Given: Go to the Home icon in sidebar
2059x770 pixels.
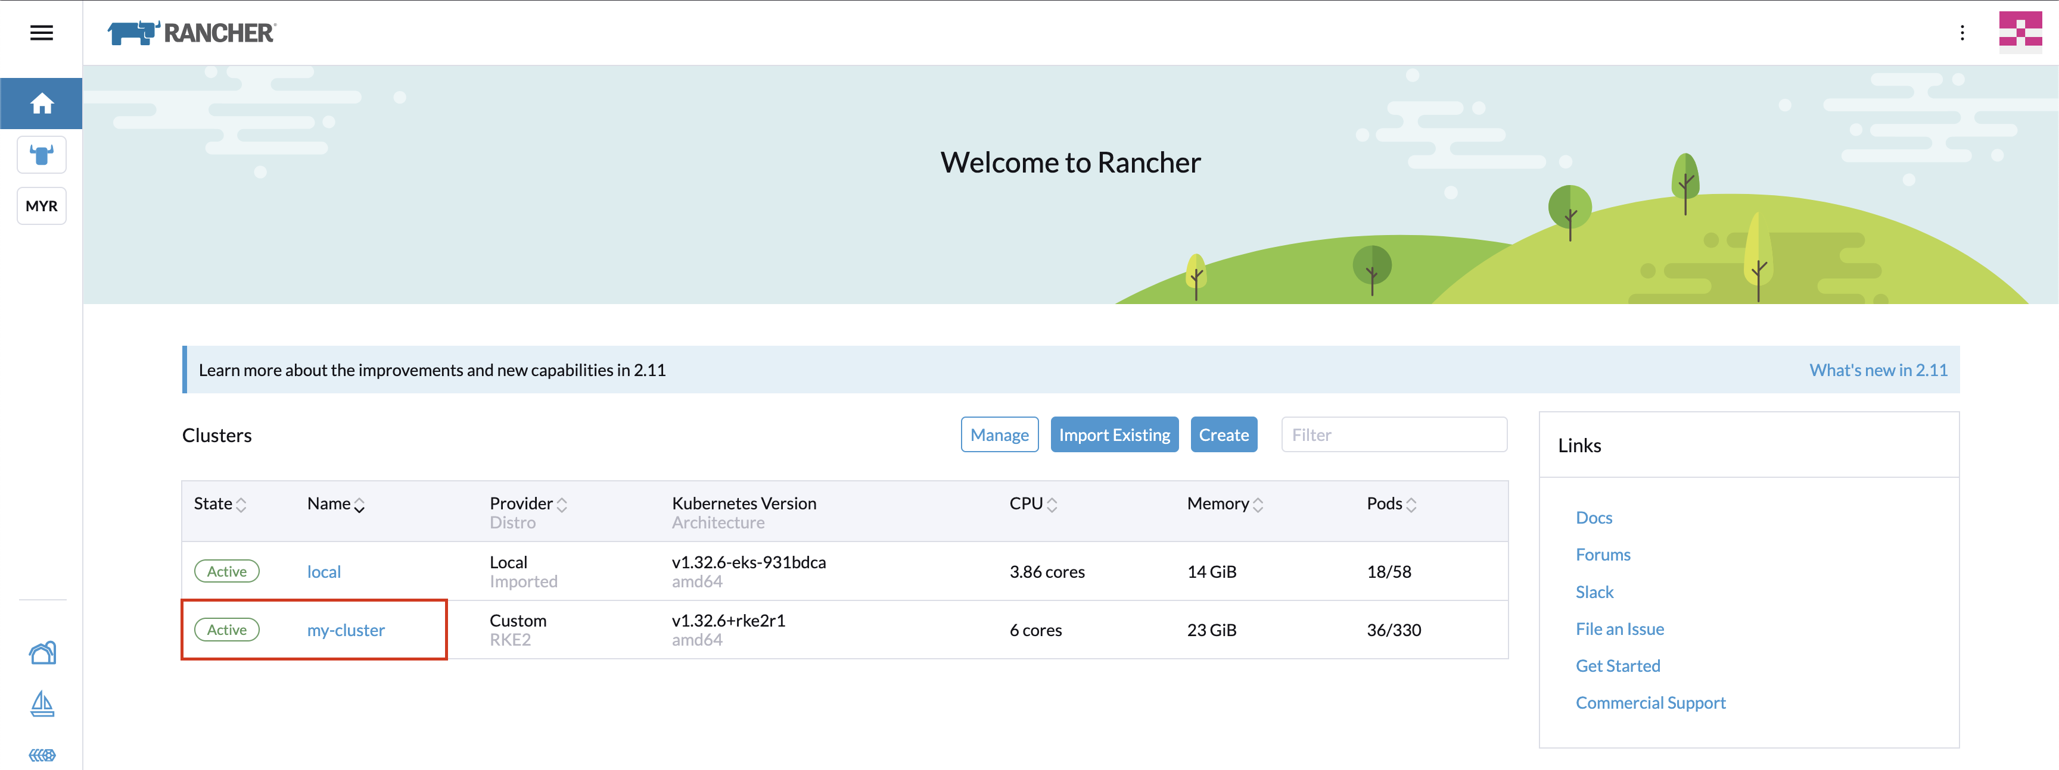Looking at the screenshot, I should coord(42,103).
